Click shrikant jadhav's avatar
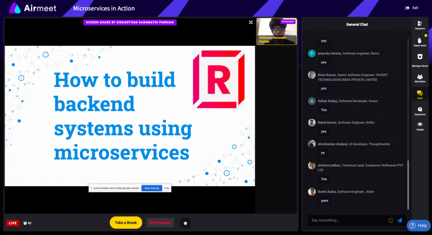The image size is (432, 235). [312, 166]
